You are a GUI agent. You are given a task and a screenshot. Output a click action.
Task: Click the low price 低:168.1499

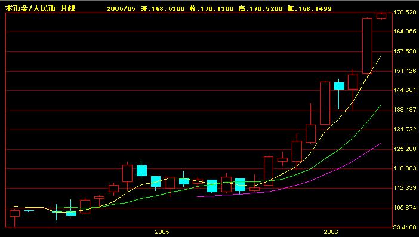[x=310, y=8]
